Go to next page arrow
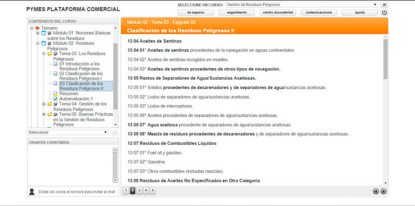The width and height of the screenshot is (415, 206). 383,191
